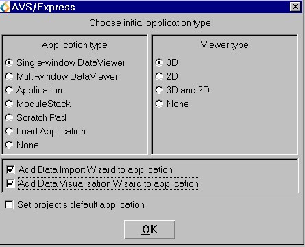
Task: Click the OK button
Action: 149,229
